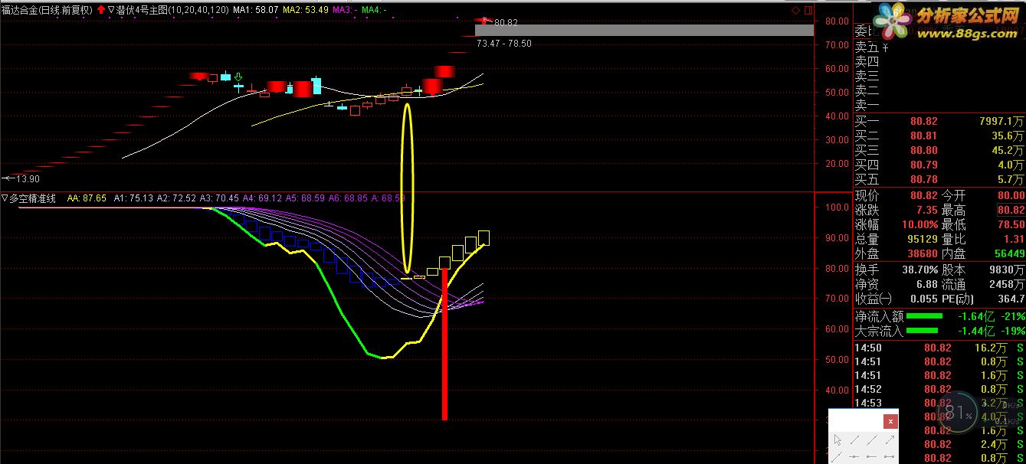Viewport: 1026px width, 464px height.
Task: Click the 福达合金 日线 前复权 title
Action: click(48, 10)
